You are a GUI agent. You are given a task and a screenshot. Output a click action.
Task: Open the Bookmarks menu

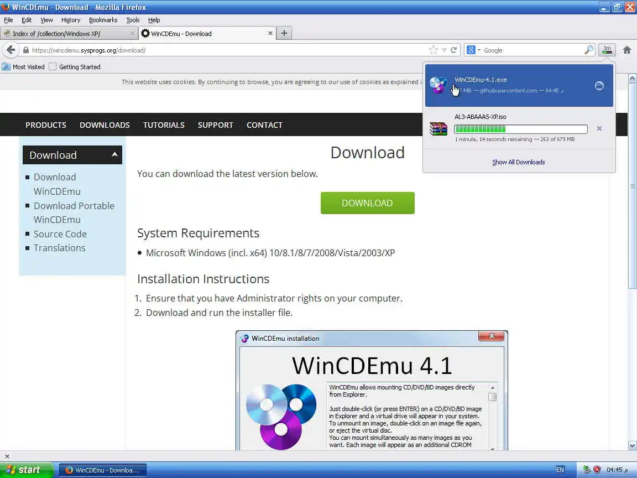click(103, 20)
